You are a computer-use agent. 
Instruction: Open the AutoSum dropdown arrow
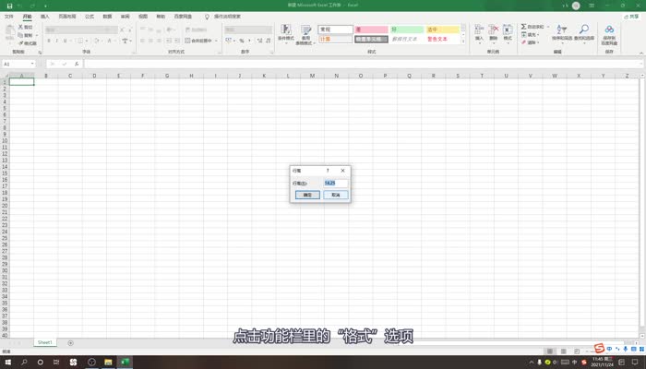coord(548,27)
